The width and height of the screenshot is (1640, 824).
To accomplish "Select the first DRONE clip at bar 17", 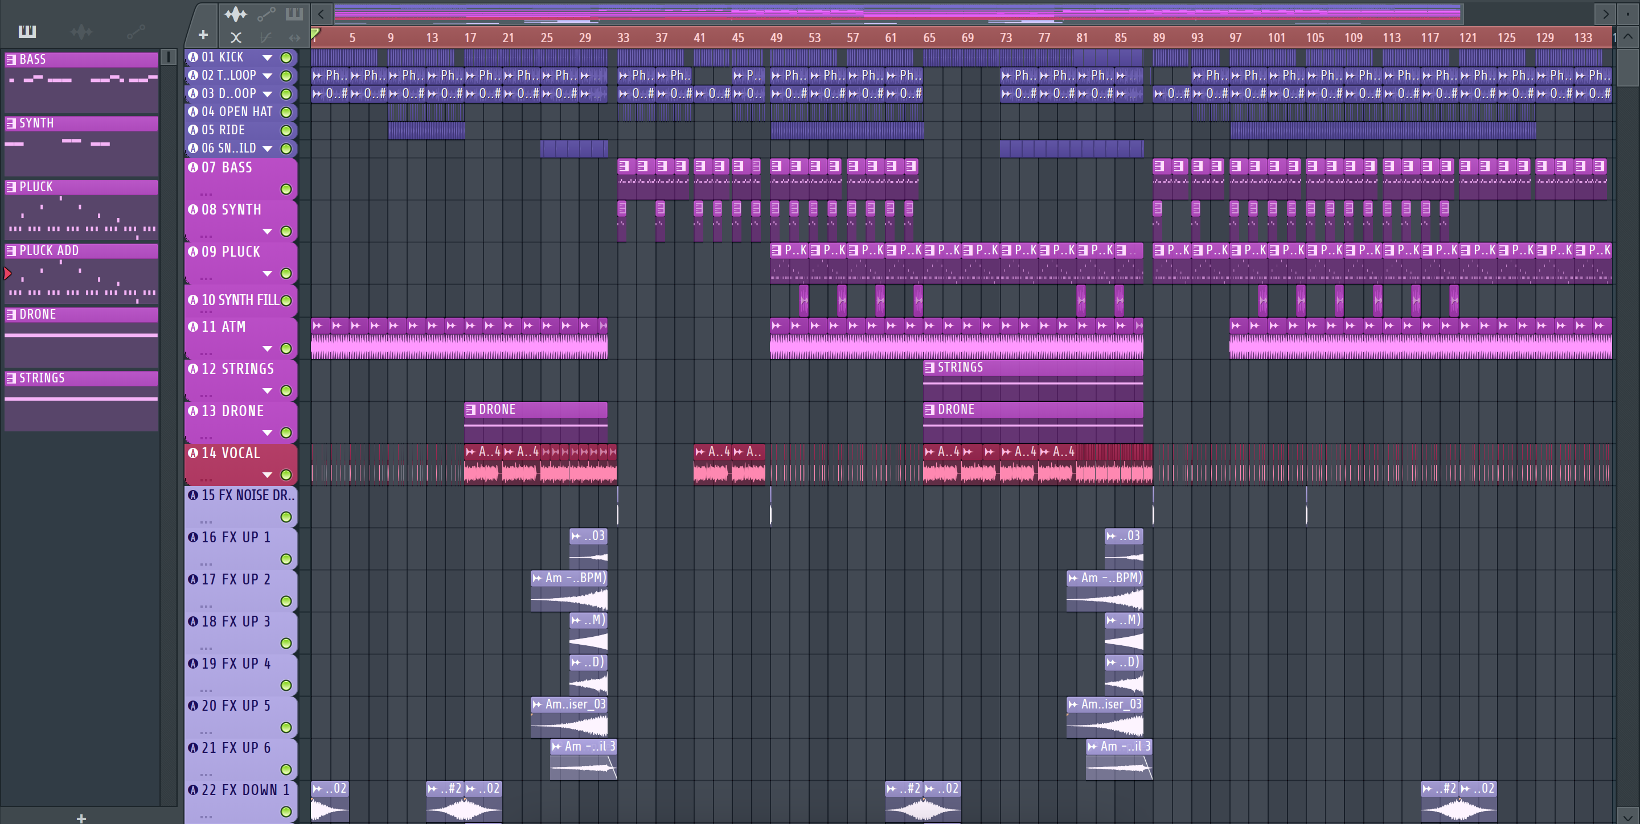I will click(535, 422).
